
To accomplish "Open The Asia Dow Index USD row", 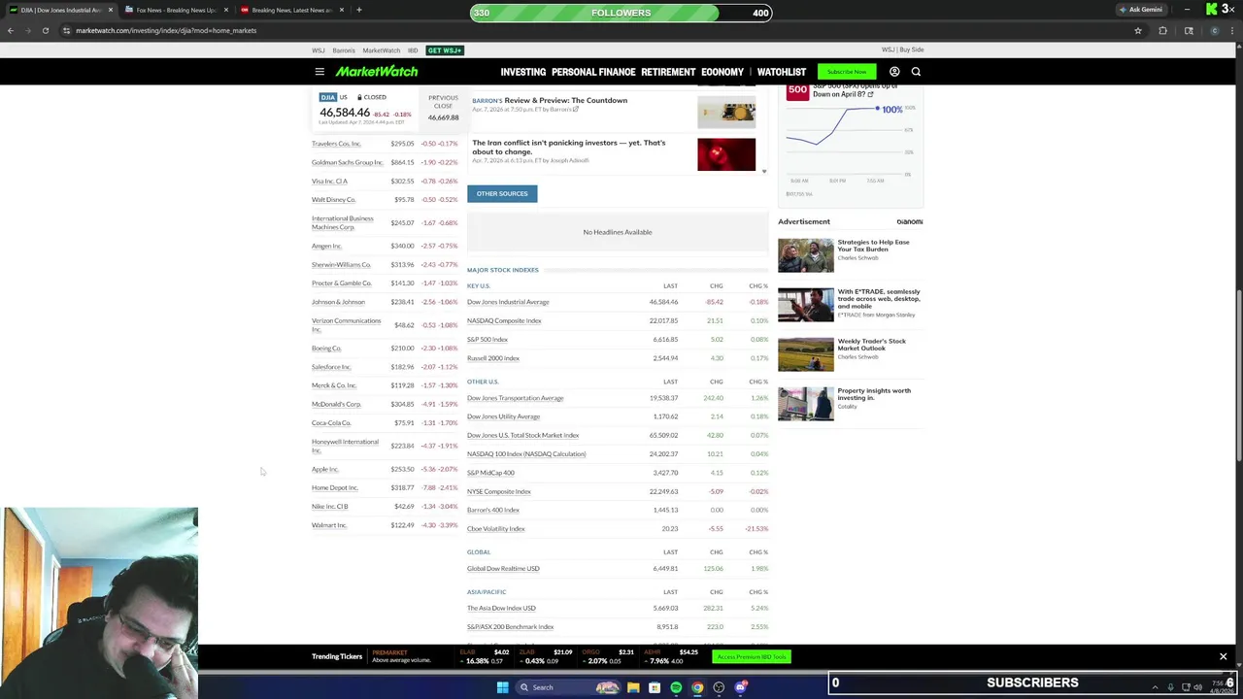I will pos(618,609).
